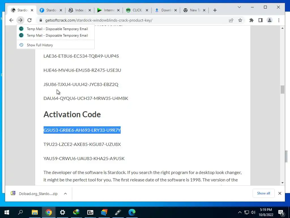Click the scrollbar down arrow
Viewport: 290px width, 218px height.
pos(282,183)
